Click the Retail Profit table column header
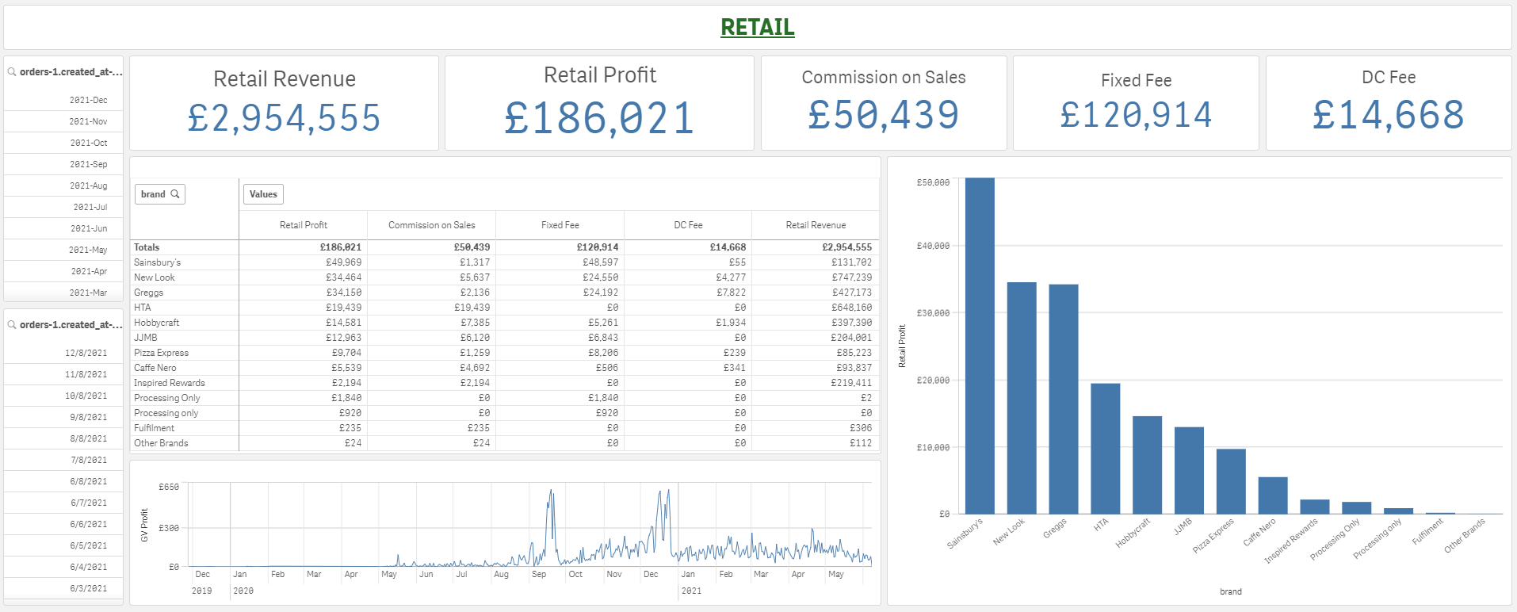This screenshot has width=1517, height=612. click(303, 225)
